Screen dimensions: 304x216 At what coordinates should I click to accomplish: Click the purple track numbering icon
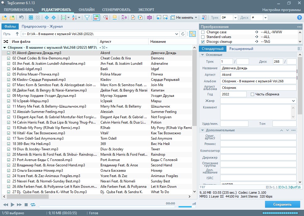149,18
